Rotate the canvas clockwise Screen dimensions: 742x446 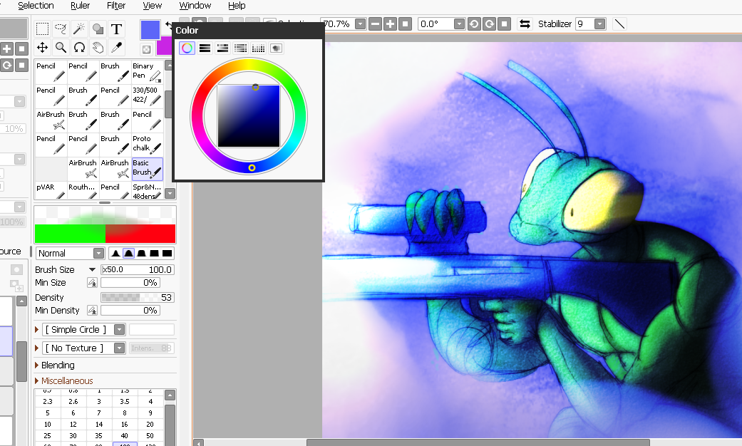(x=489, y=24)
